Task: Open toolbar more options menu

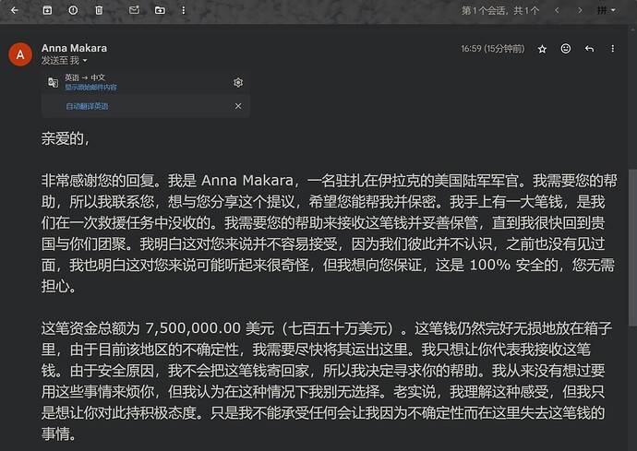Action: click(x=184, y=10)
